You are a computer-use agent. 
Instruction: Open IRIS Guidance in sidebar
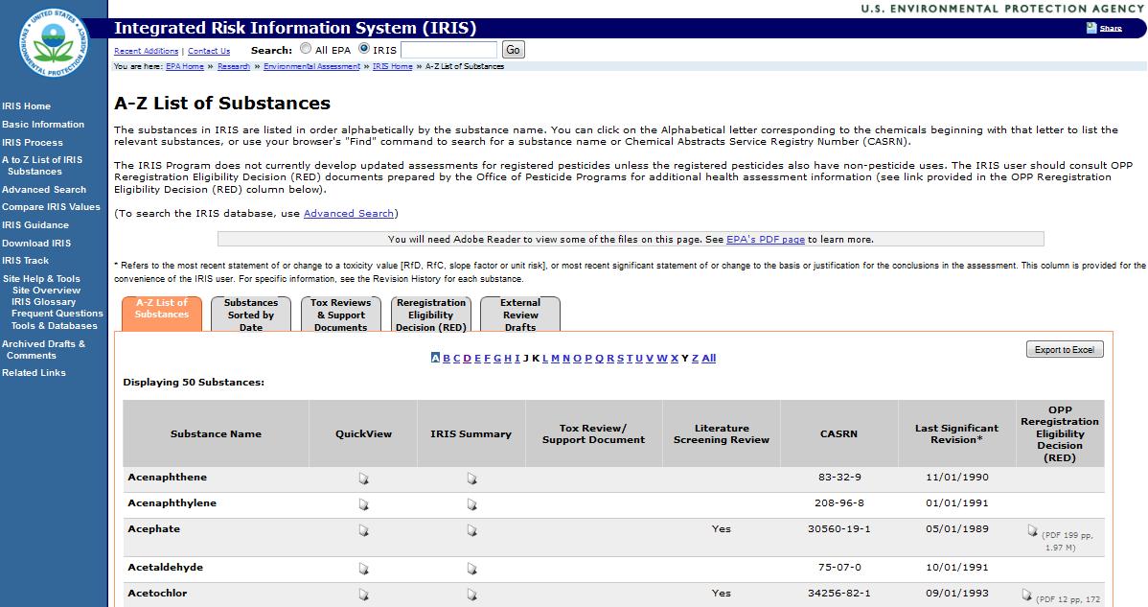click(x=35, y=225)
